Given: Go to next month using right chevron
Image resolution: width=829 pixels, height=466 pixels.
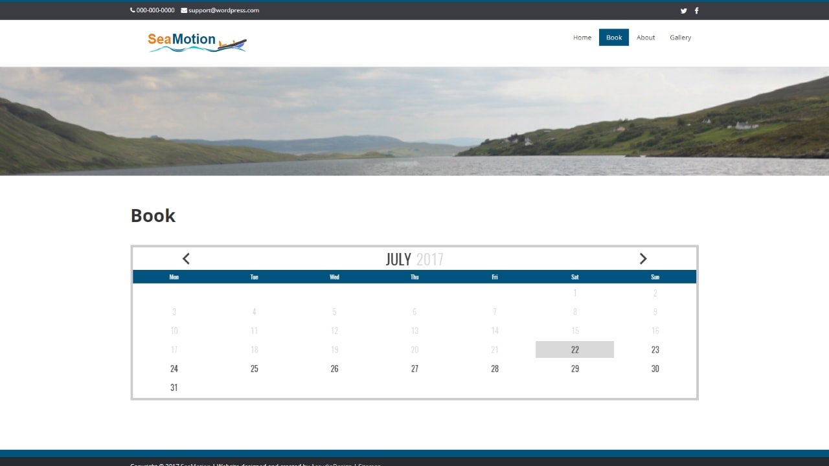Looking at the screenshot, I should tap(643, 258).
